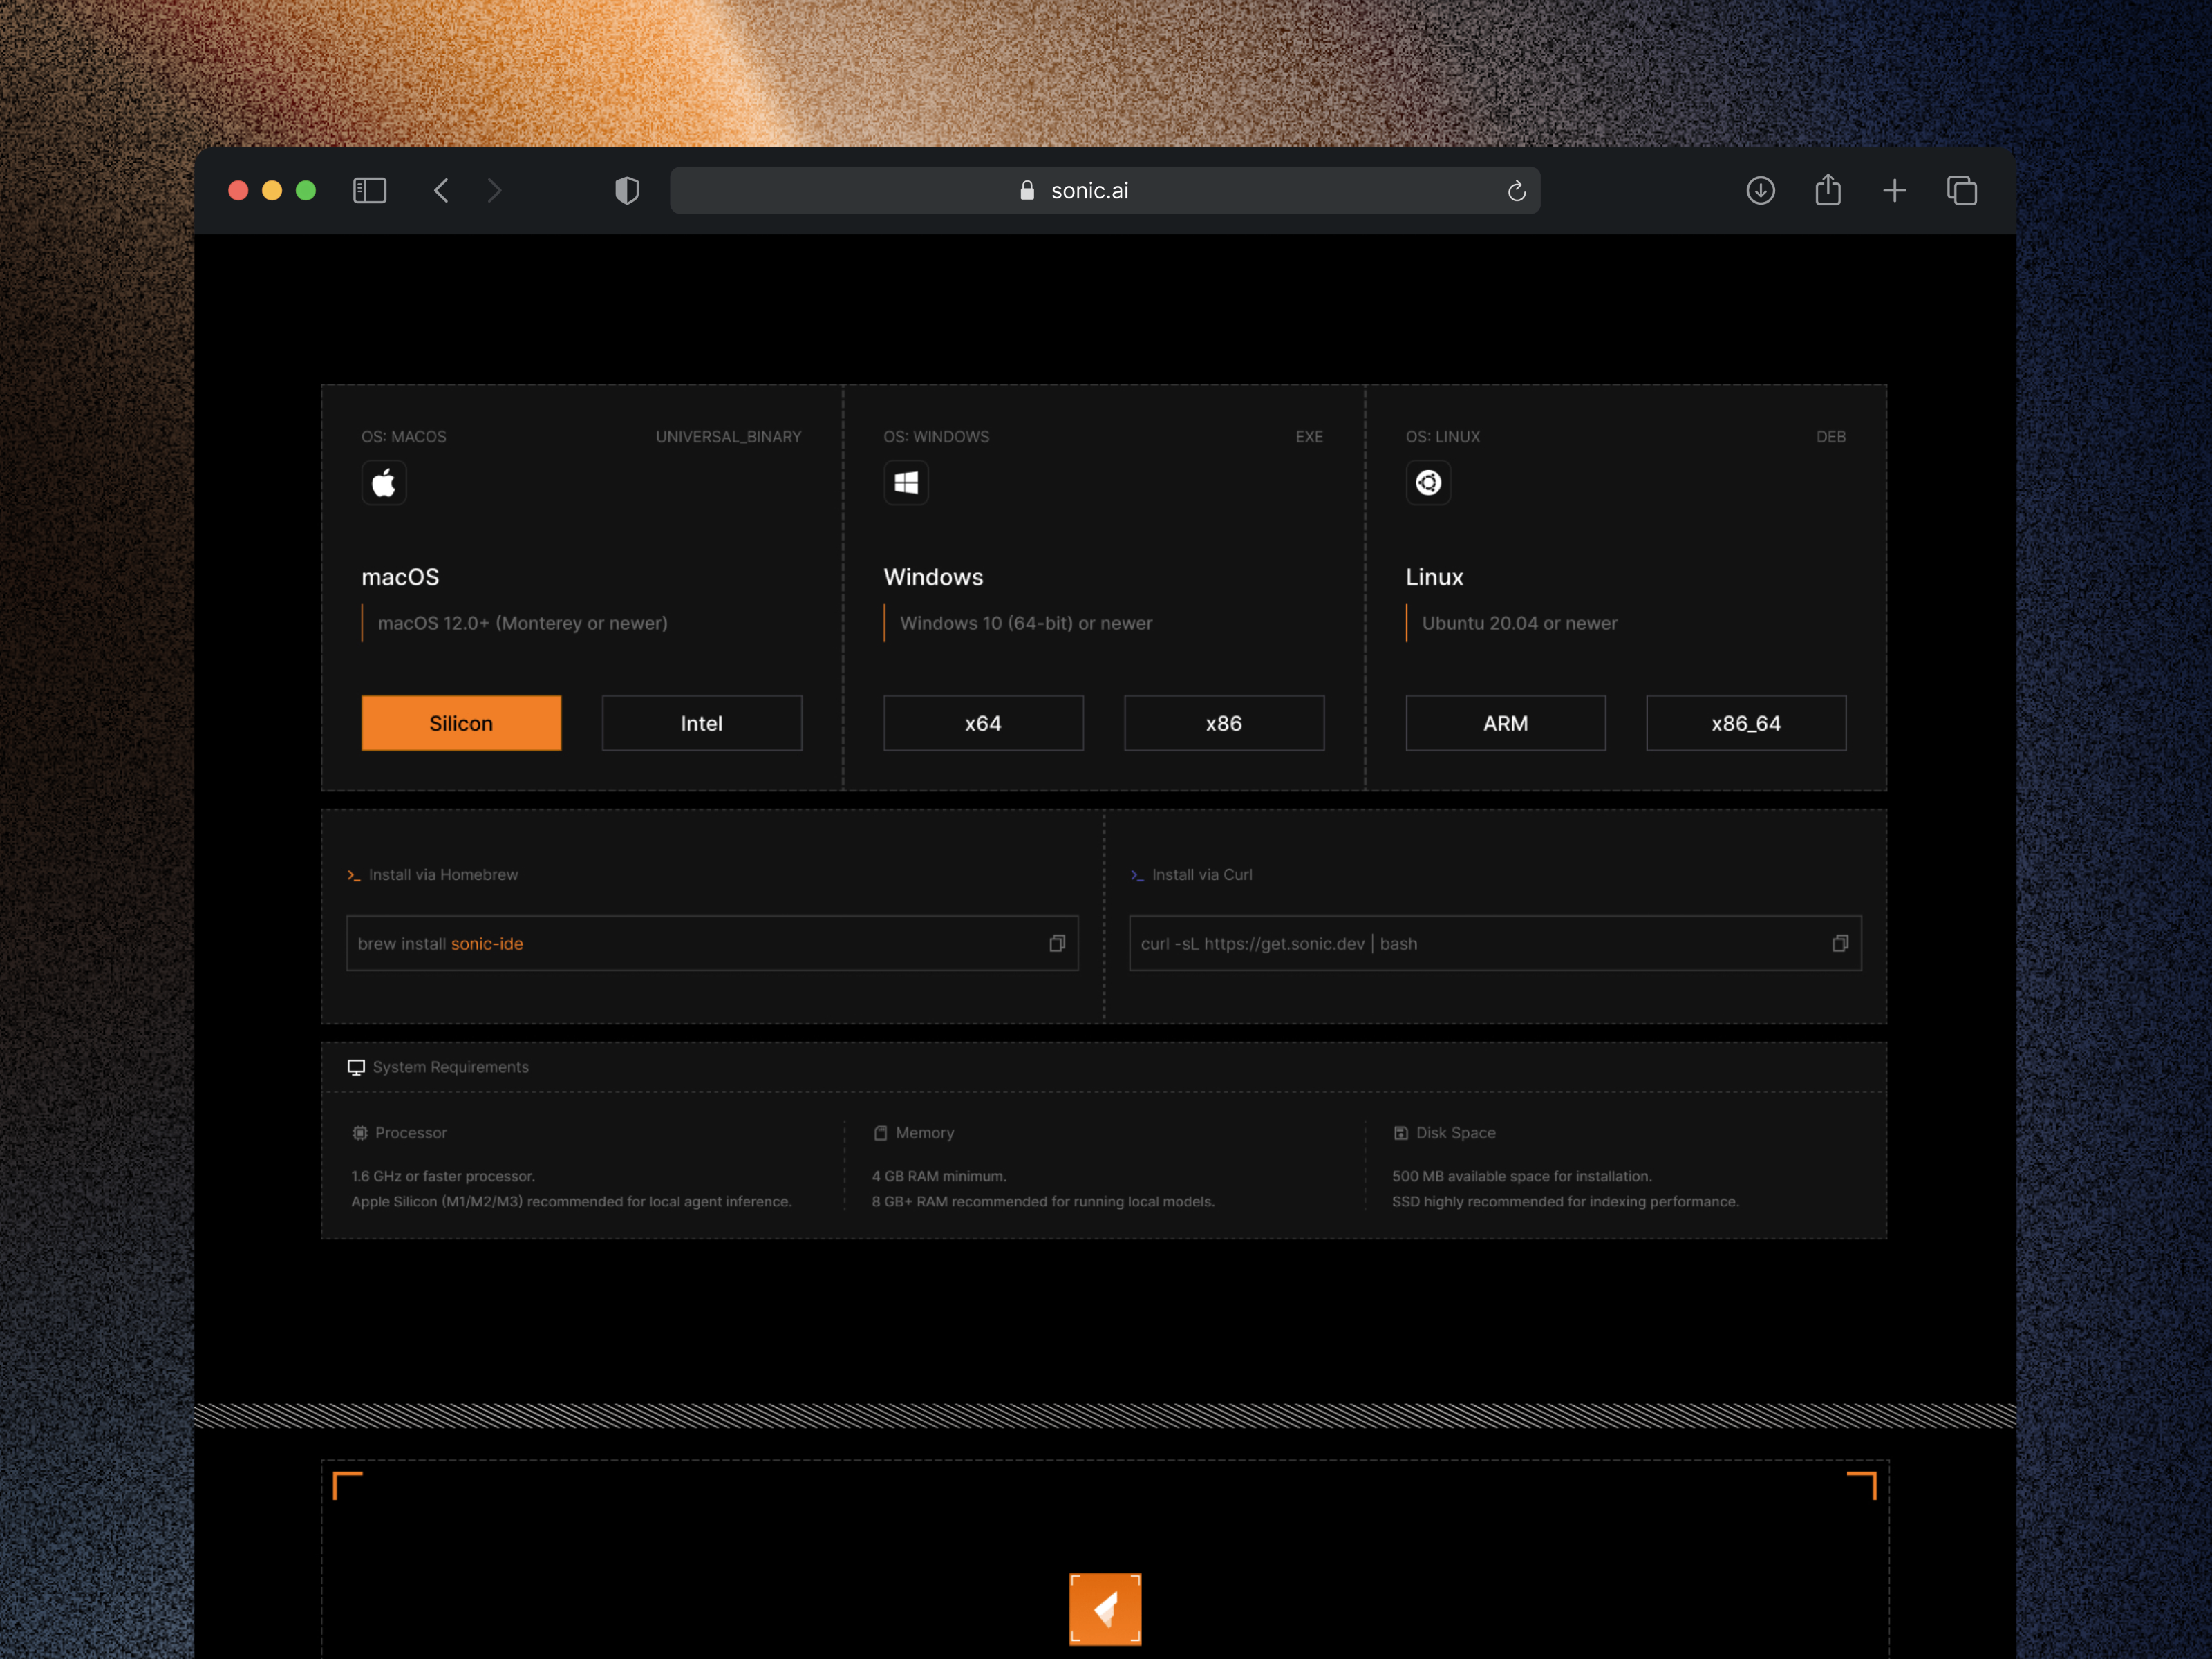Click "1.6 GHz or faster processor." text
The image size is (2212, 1659).
click(443, 1176)
